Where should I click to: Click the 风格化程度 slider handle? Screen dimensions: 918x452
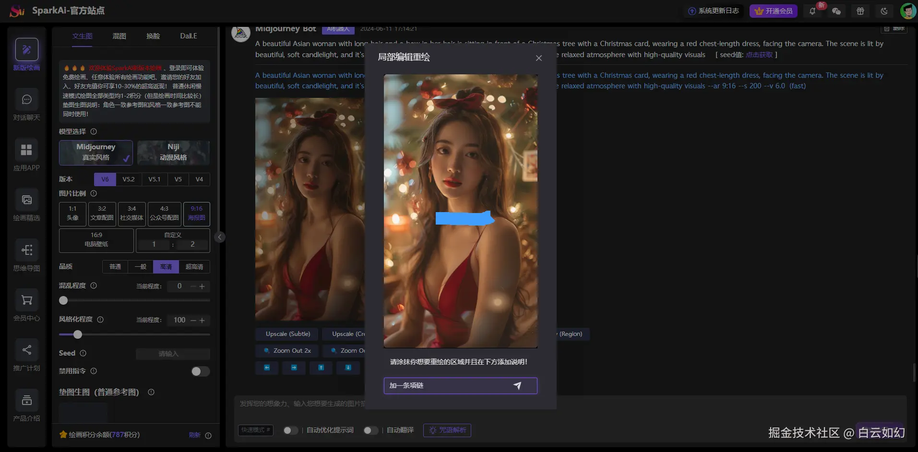coord(78,334)
